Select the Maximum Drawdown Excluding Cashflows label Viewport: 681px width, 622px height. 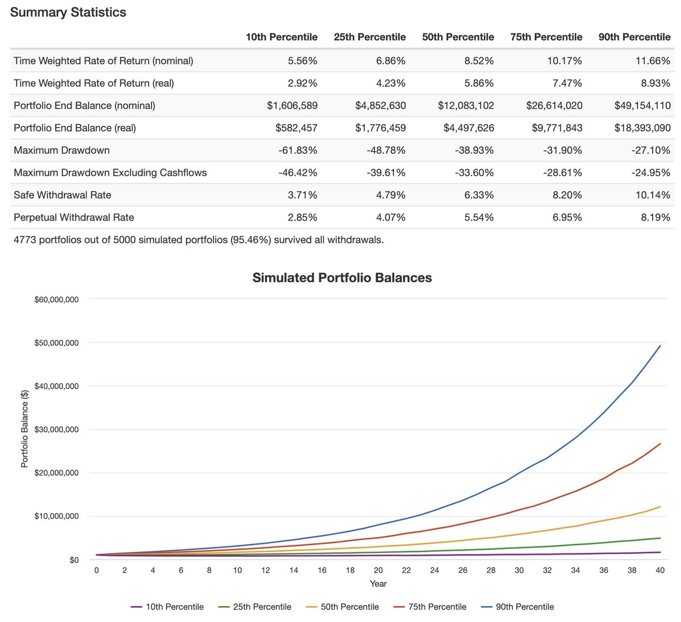coord(110,172)
